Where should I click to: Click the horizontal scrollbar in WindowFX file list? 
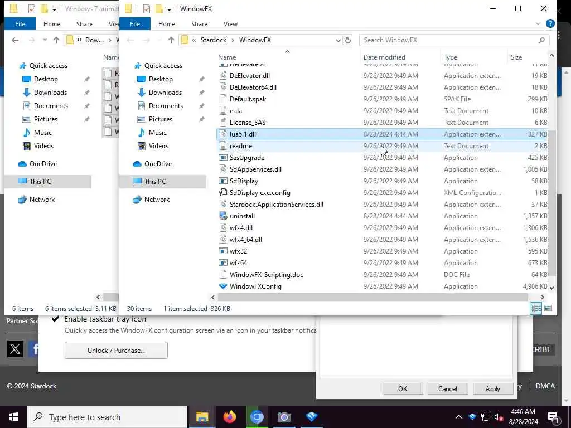click(373, 298)
